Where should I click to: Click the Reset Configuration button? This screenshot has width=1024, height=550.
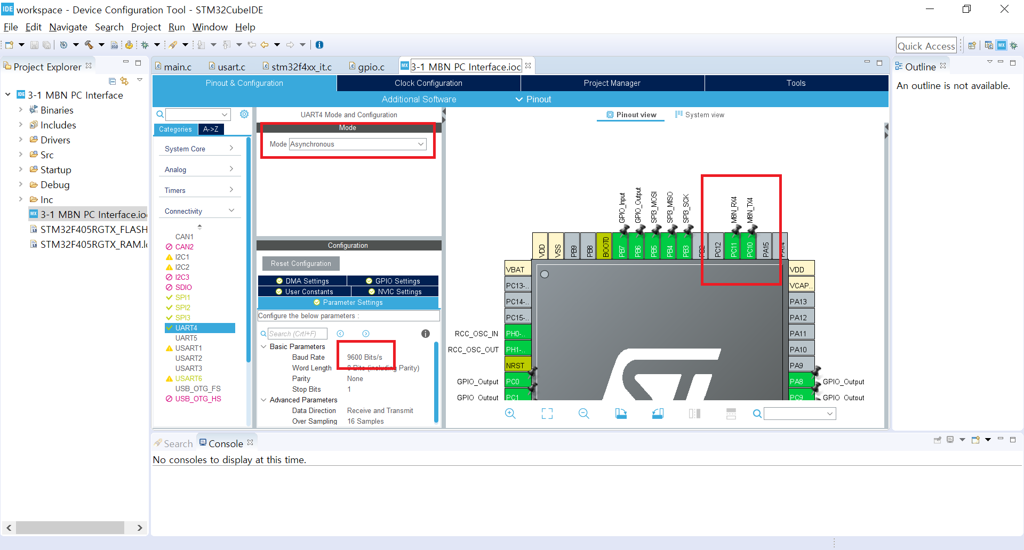point(301,263)
